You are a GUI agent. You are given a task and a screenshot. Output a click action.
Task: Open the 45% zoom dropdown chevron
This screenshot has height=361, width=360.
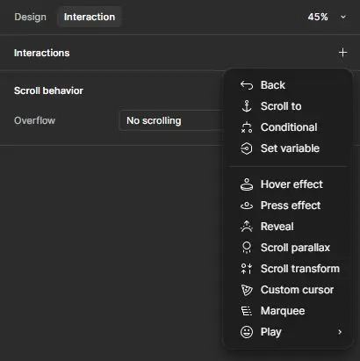(343, 17)
